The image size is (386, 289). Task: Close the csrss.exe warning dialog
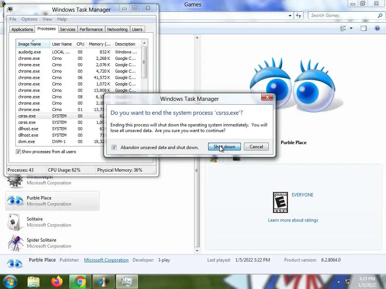[267, 97]
